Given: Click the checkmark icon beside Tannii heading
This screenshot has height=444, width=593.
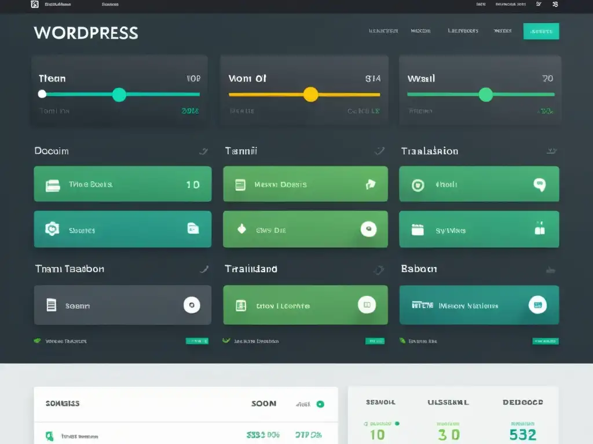Looking at the screenshot, I should pyautogui.click(x=380, y=151).
